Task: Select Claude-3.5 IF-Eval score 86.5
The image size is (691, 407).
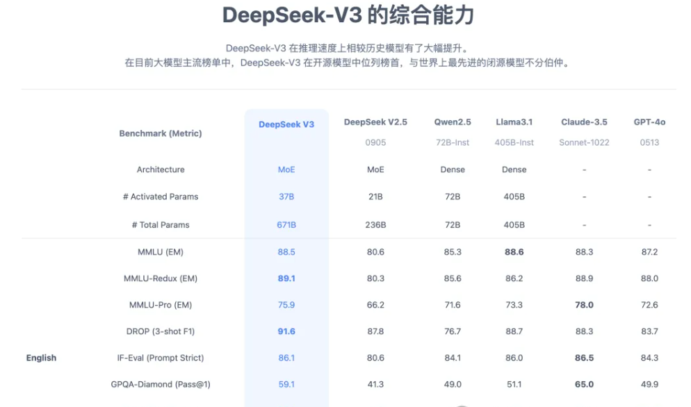Action: pos(585,358)
